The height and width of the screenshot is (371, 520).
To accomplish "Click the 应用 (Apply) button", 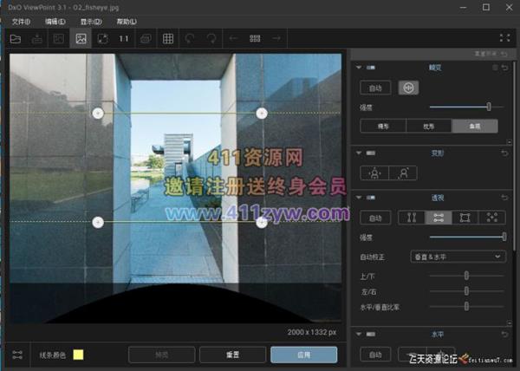I will point(302,355).
